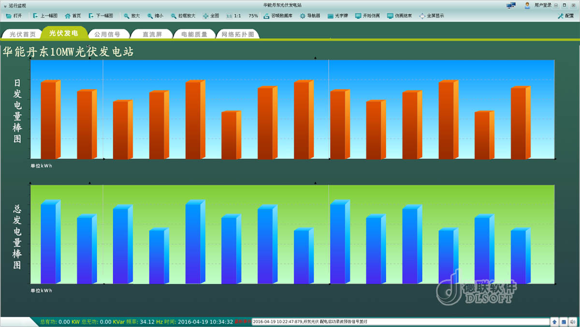Expand the 运行监视 dropdown menu

click(14, 5)
